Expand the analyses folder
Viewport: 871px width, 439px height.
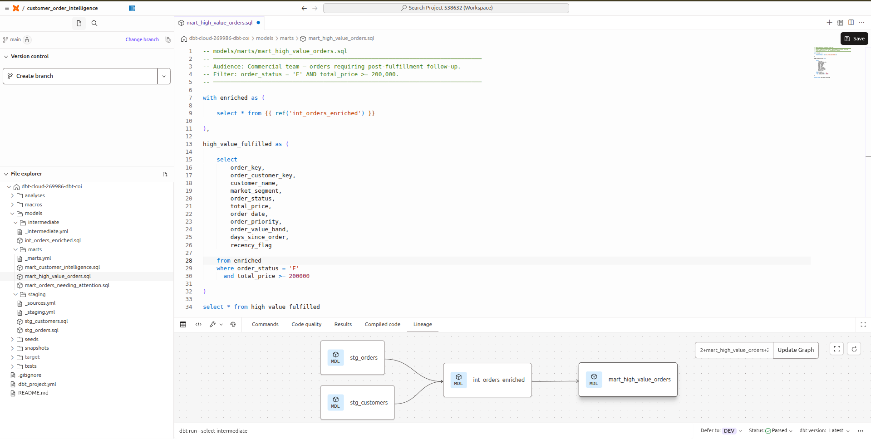[x=12, y=196]
